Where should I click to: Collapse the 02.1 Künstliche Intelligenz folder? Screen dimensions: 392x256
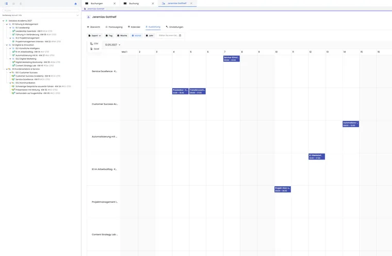pyautogui.click(x=10, y=49)
